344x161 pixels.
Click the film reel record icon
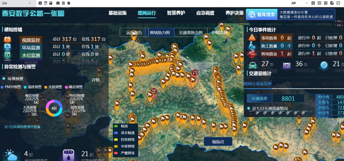tap(63, 3)
